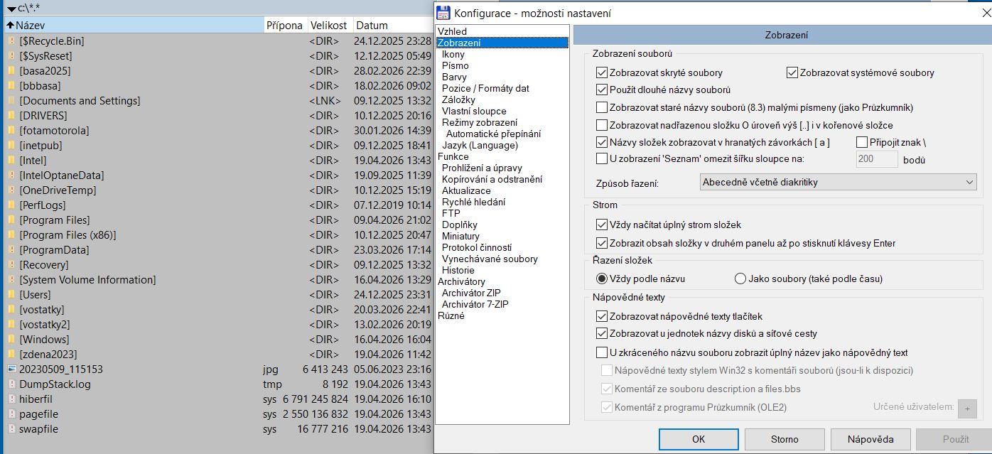Screen dimensions: 992x454
Task: Sort file list by Název column
Action: 134,25
